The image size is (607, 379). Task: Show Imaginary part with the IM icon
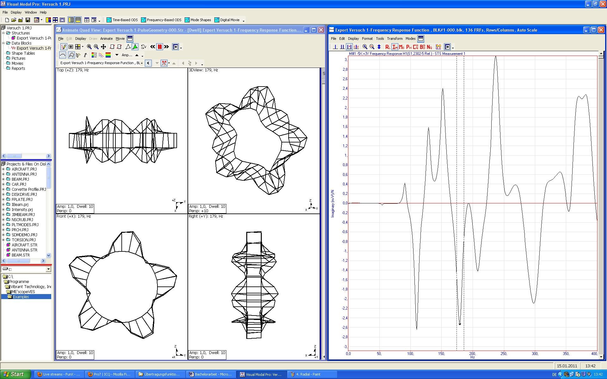395,47
